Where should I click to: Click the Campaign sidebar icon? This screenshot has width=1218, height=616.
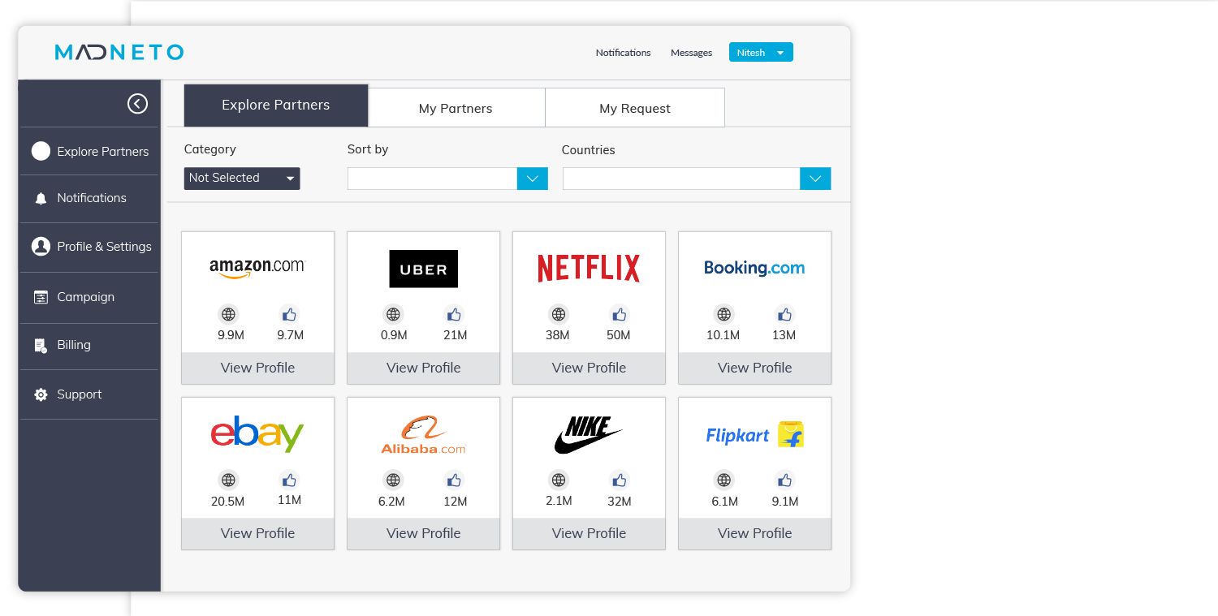[x=41, y=297]
